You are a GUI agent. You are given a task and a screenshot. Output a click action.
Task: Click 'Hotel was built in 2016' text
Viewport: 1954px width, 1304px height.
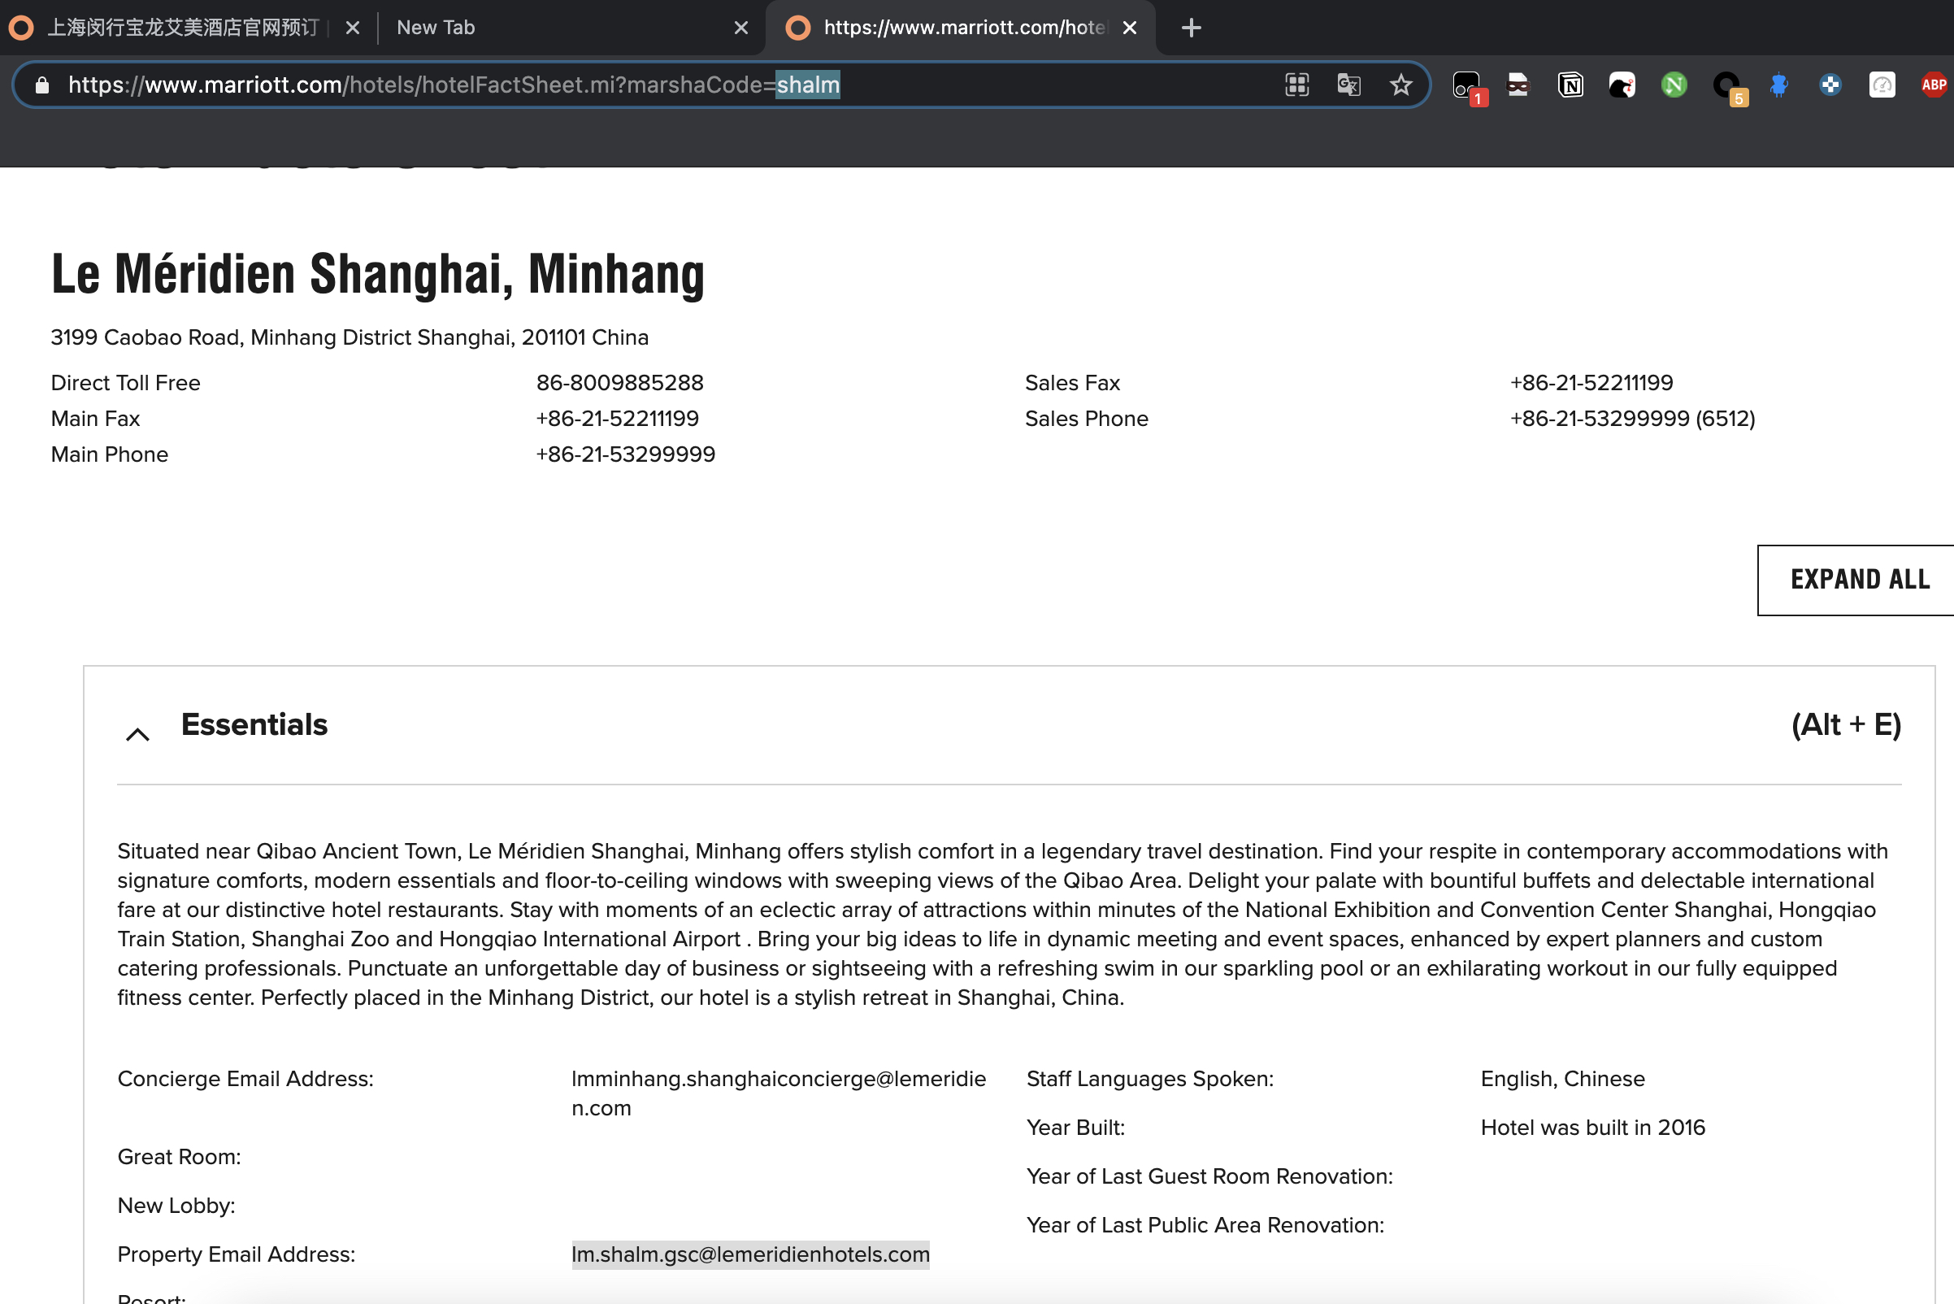(x=1593, y=1128)
